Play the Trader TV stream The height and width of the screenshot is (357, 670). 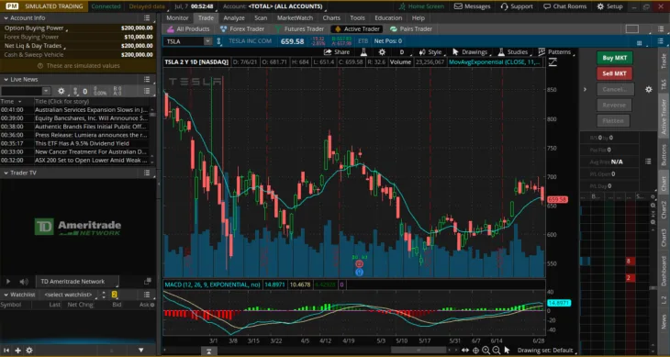[8, 282]
